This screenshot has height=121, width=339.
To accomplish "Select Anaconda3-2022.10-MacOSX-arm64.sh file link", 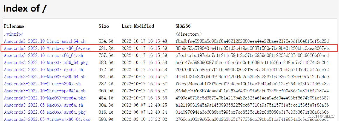I will (x=44, y=70).
